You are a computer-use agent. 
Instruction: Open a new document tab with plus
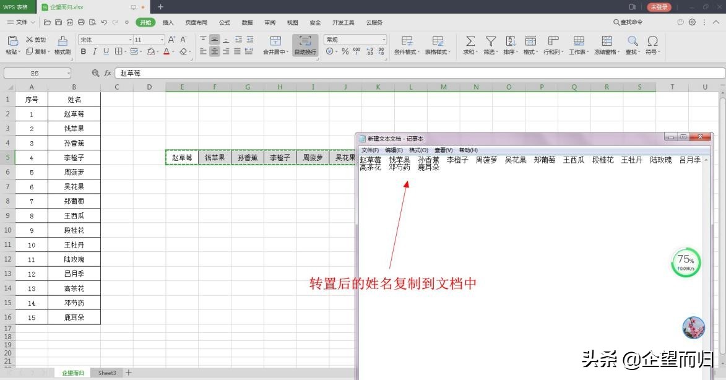coord(161,6)
